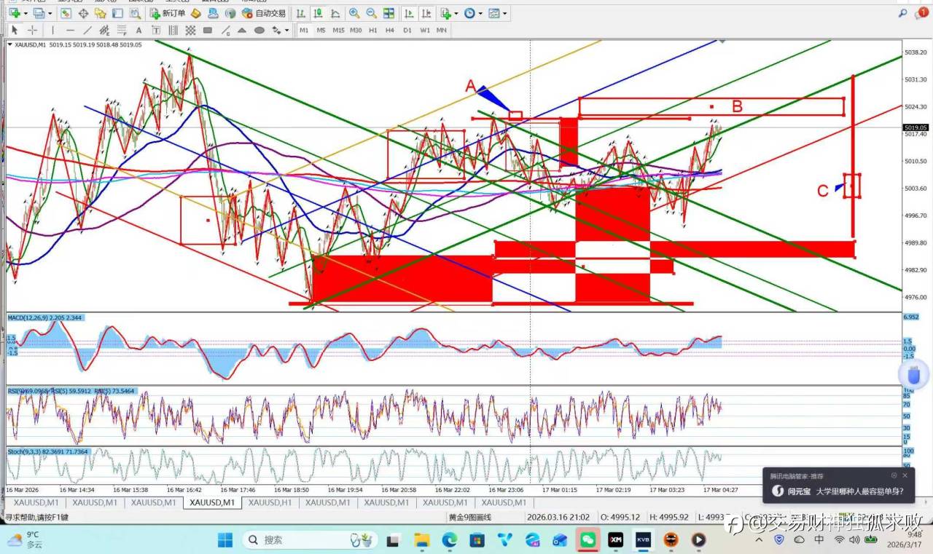Screen dimensions: 933x554
Task: Select the crosshair cursor tool
Action: click(32, 30)
